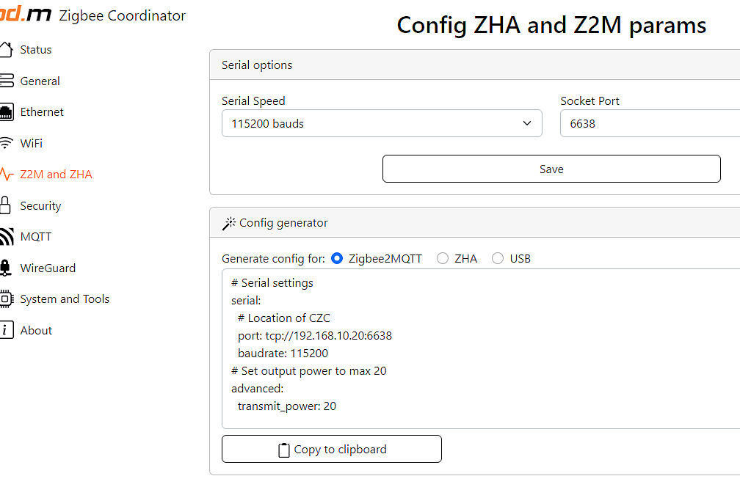Click the '# Set output power to max 20' line
This screenshot has width=740, height=487.
click(x=308, y=371)
